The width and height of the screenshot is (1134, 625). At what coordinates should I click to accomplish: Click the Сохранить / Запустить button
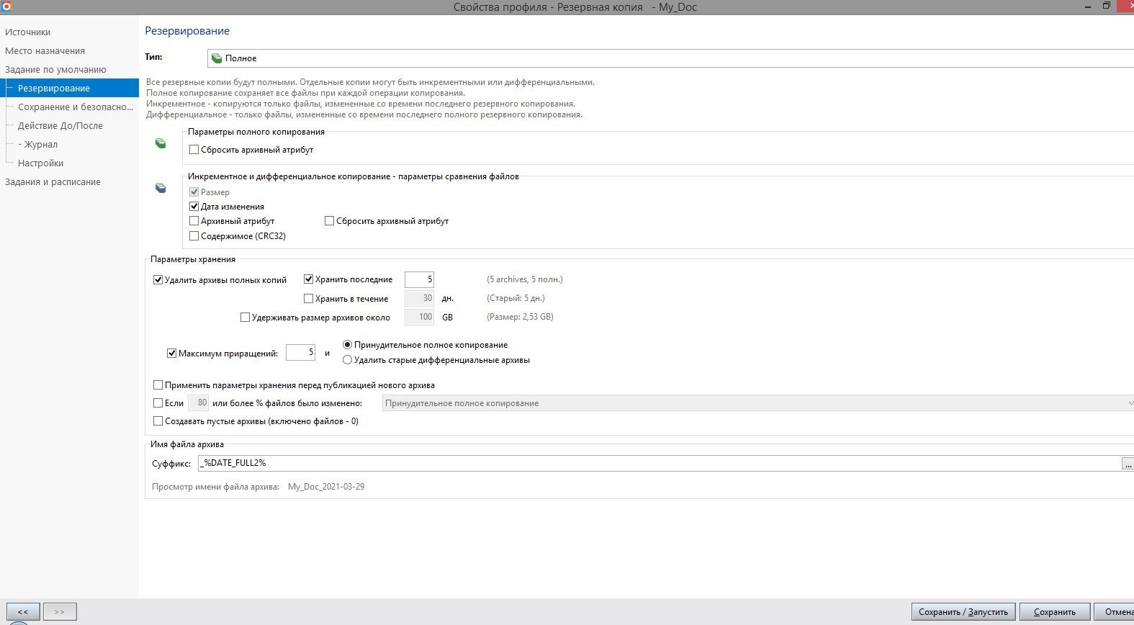963,612
